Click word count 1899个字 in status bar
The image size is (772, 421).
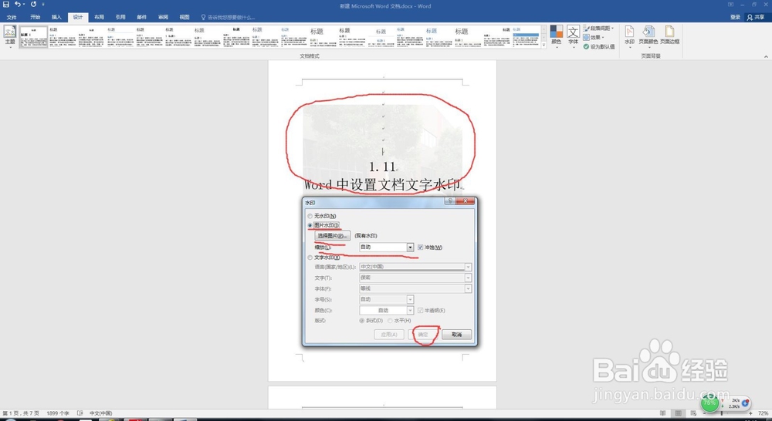coord(58,413)
